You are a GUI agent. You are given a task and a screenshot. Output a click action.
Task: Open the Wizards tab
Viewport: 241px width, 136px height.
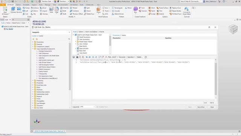click(102, 32)
